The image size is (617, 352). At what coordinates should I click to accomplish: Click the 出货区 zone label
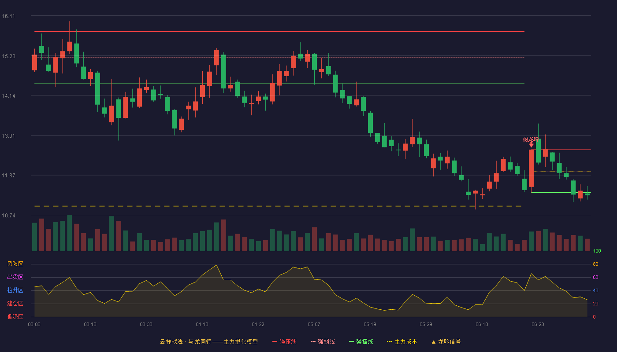pos(15,277)
